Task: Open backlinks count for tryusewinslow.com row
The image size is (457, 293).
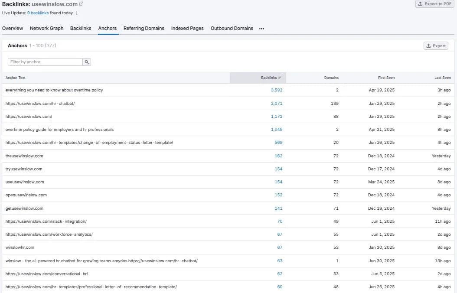Action: [x=278, y=169]
